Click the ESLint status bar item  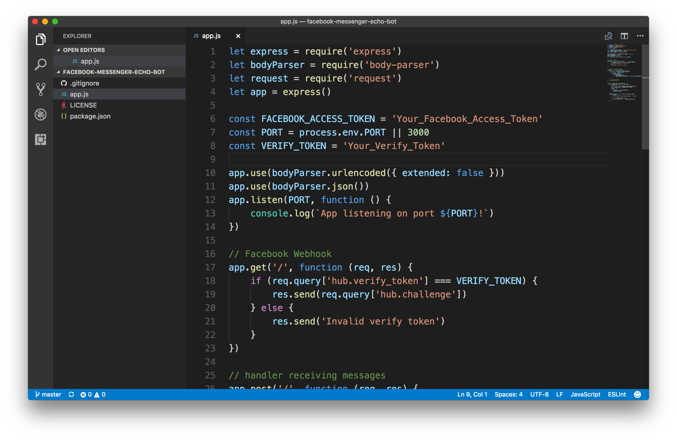pos(617,394)
